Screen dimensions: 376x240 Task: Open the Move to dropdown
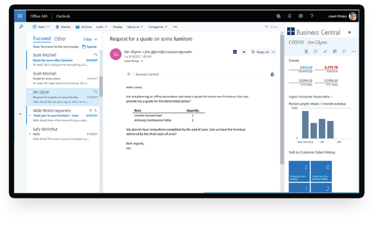(135, 27)
